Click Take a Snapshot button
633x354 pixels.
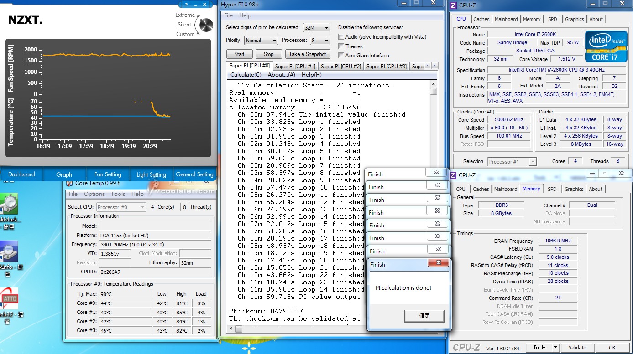(308, 54)
